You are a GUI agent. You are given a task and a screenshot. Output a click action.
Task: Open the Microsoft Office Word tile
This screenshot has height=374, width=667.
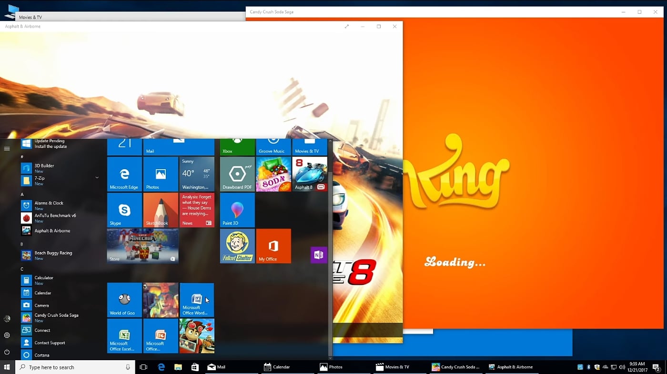(197, 300)
